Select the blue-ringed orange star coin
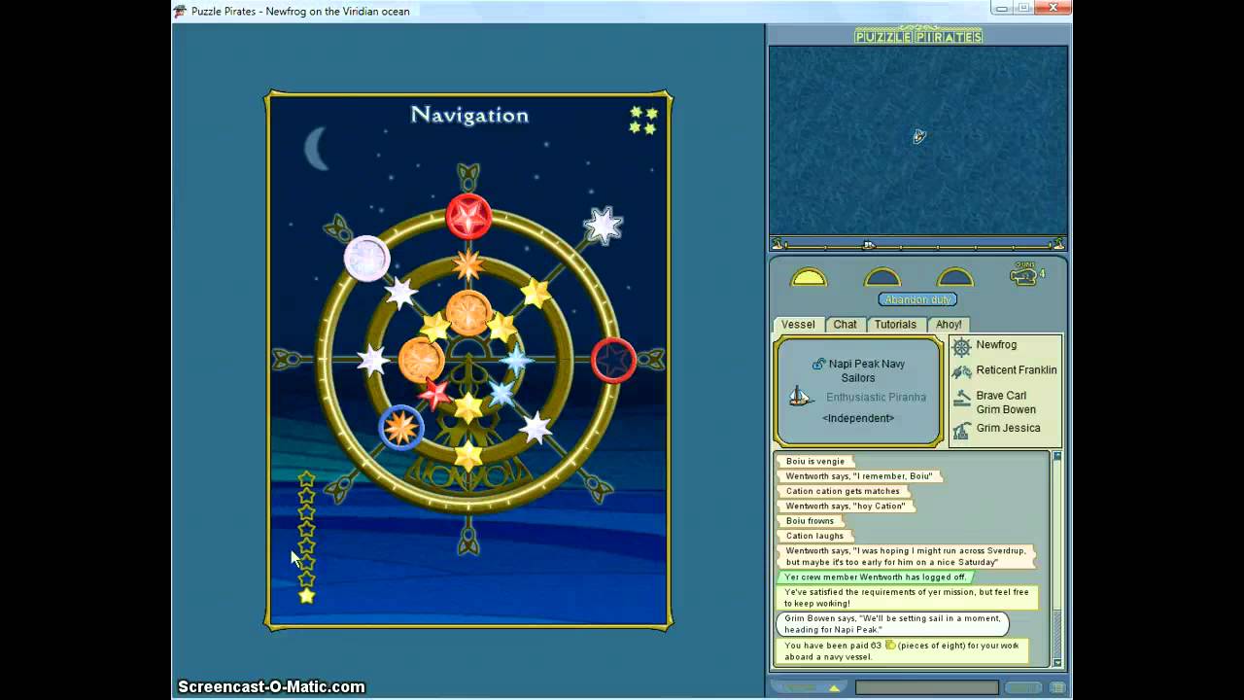This screenshot has width=1244, height=700. click(400, 428)
